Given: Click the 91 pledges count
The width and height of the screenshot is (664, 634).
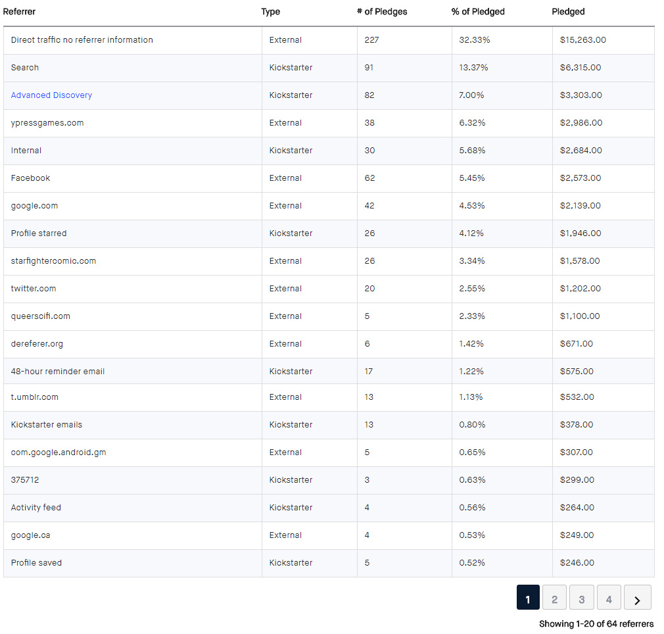Looking at the screenshot, I should coord(369,68).
